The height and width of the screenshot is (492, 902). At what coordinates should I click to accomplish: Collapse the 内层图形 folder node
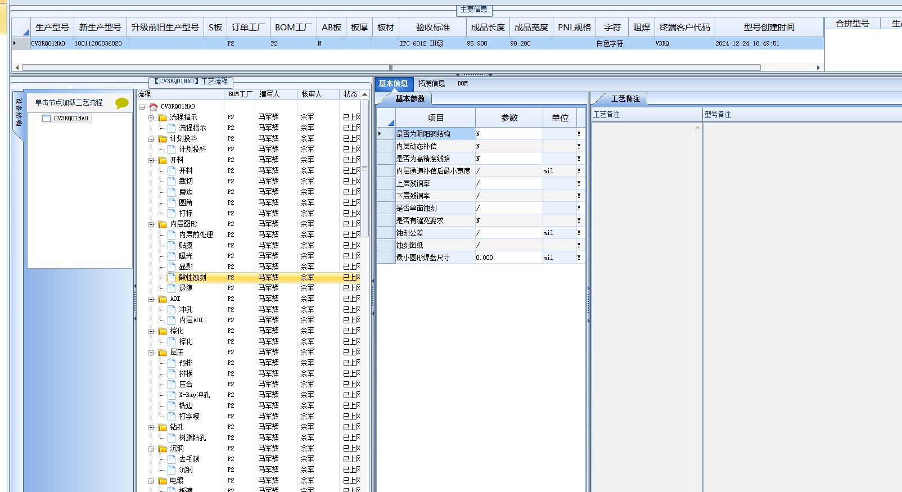[x=151, y=224]
